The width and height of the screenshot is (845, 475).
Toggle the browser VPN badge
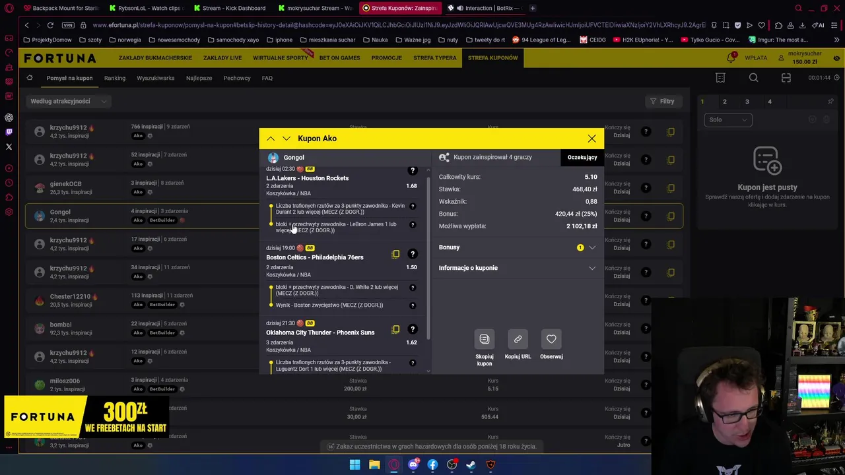68,25
